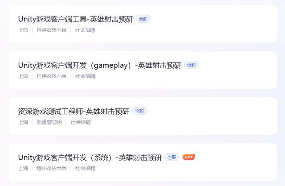Click 全职 badge next to the 系统 job title
Screen dimensions: 285x186
click(172, 157)
